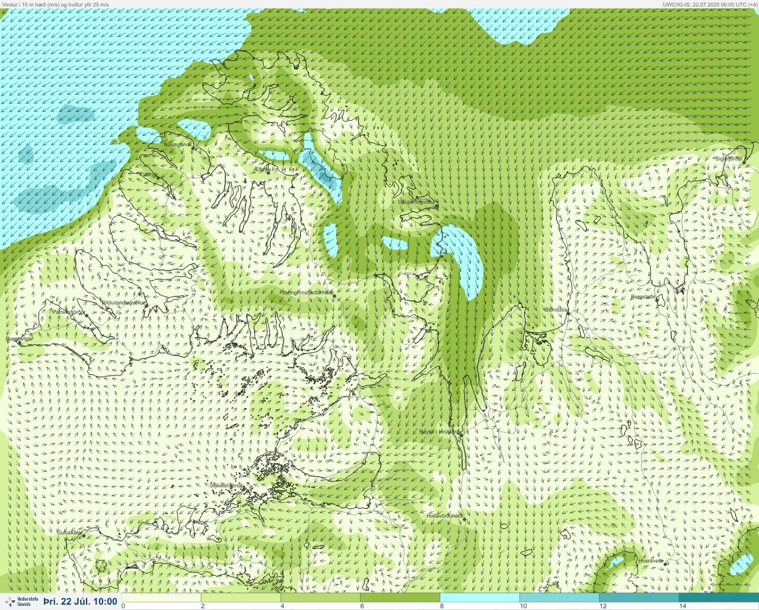Click the Bjargtangar station label

pyautogui.click(x=20, y=339)
